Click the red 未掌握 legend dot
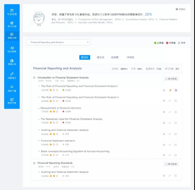195x190 pixels. pyautogui.click(x=167, y=43)
